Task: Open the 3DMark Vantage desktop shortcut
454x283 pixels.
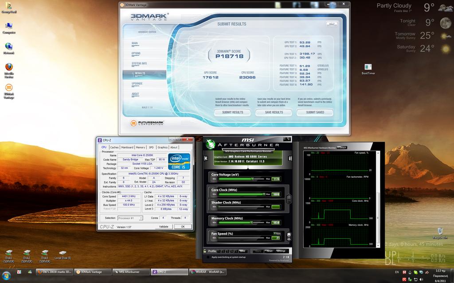Action: 9,91
